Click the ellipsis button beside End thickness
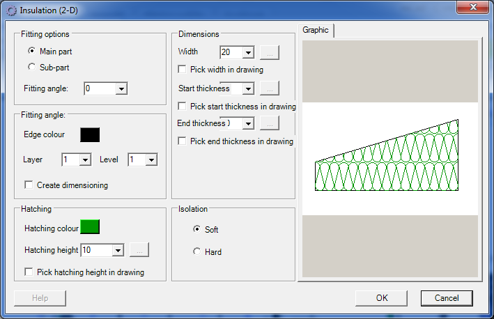 tap(270, 123)
